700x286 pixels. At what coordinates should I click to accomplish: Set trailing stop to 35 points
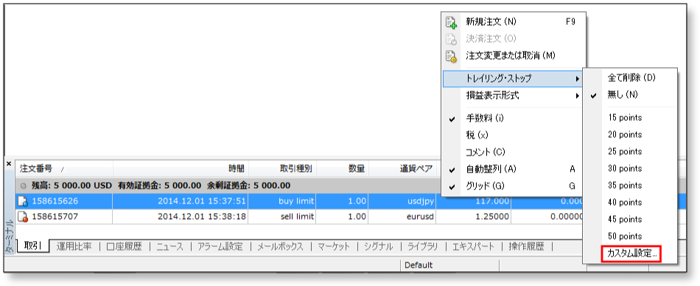(630, 186)
